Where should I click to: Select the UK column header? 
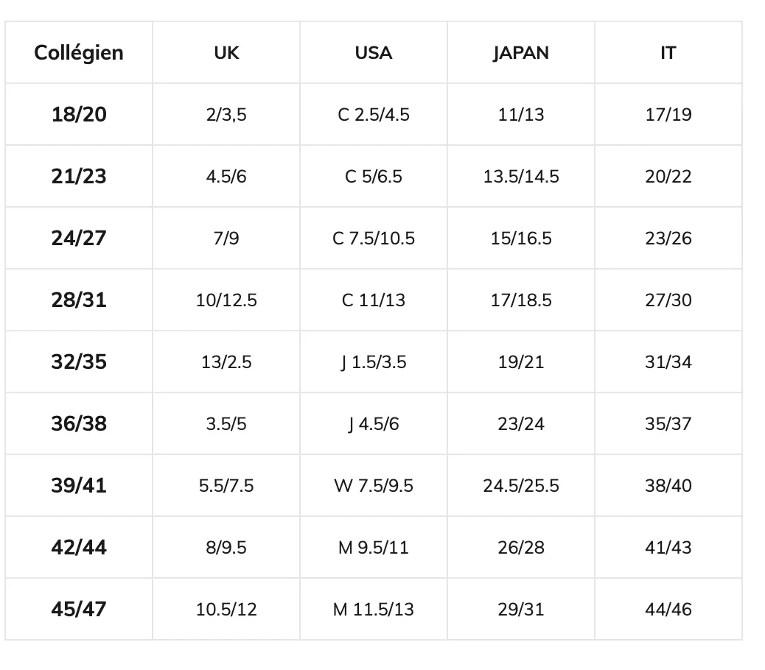tap(226, 52)
